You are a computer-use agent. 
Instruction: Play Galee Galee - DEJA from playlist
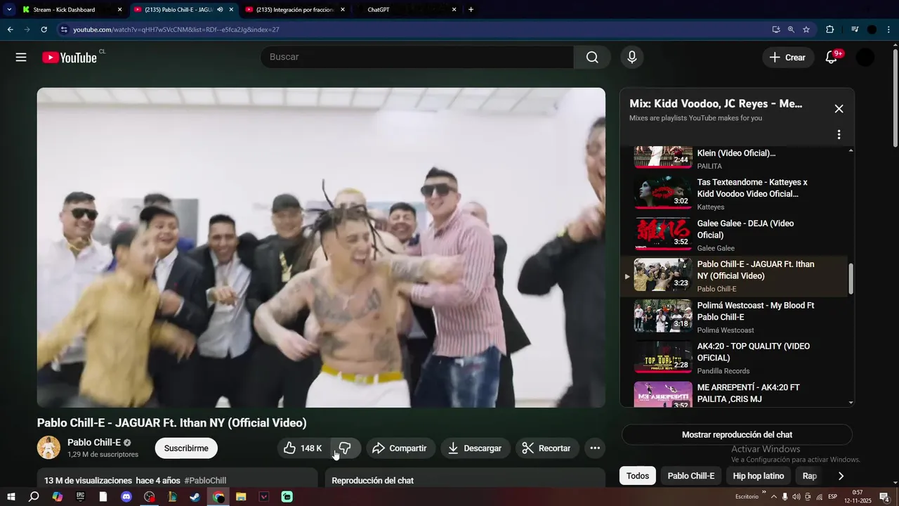(735, 235)
